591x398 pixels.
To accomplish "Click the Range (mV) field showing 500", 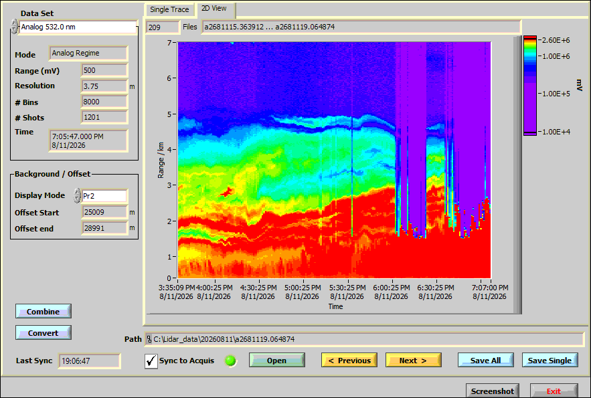I will click(105, 70).
